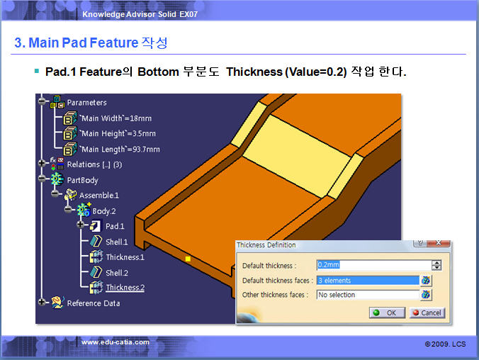479x360 pixels.
Task: Select the Other thickness faces field
Action: [x=368, y=295]
